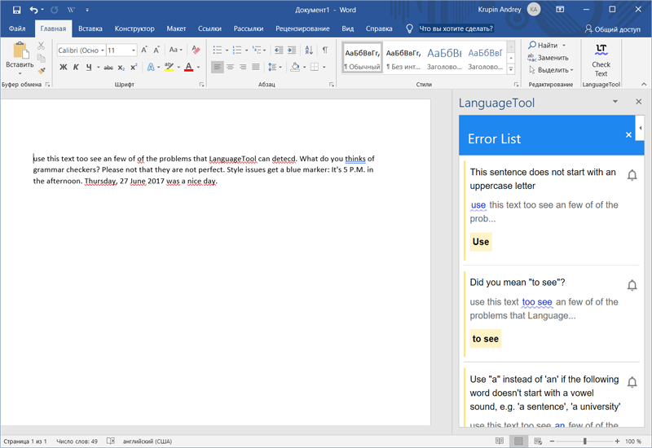
Task: Click Заменить to replace text
Action: [548, 58]
